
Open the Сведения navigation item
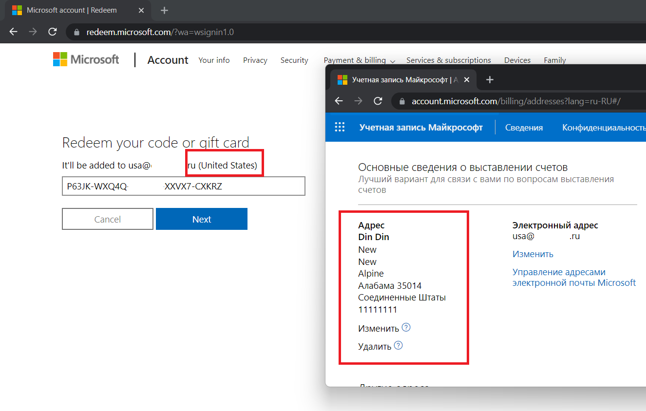524,128
